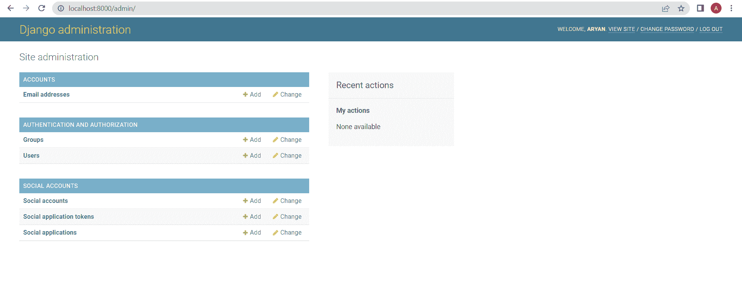Open the Email addresses model
The image size is (742, 281).
pyautogui.click(x=46, y=94)
